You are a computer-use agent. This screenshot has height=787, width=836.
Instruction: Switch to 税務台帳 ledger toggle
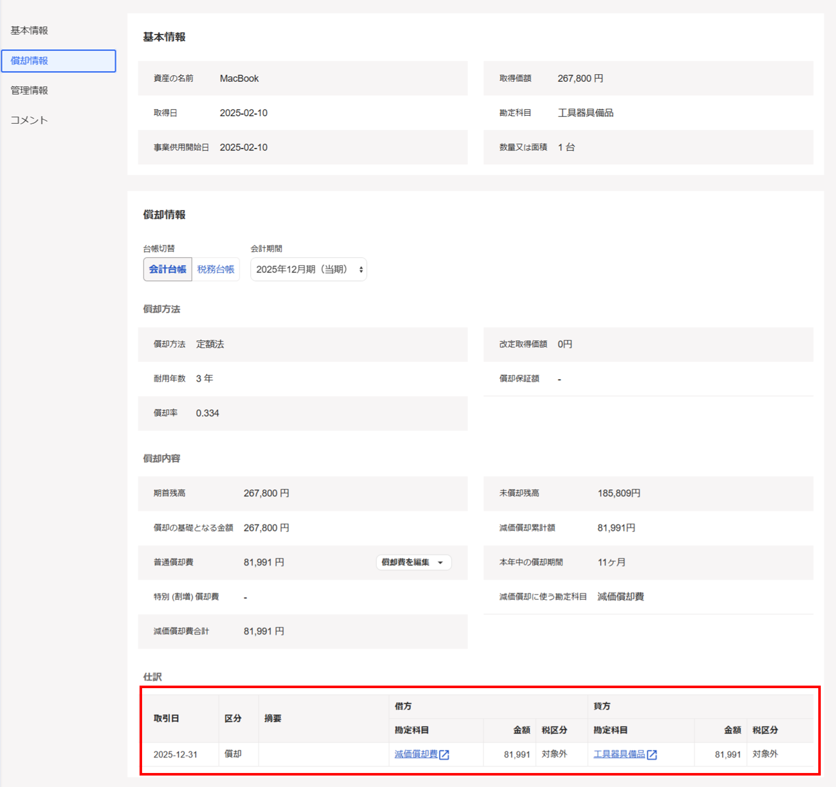(x=215, y=269)
